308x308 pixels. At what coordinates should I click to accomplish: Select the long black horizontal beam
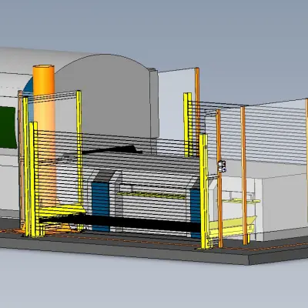[x=119, y=223]
